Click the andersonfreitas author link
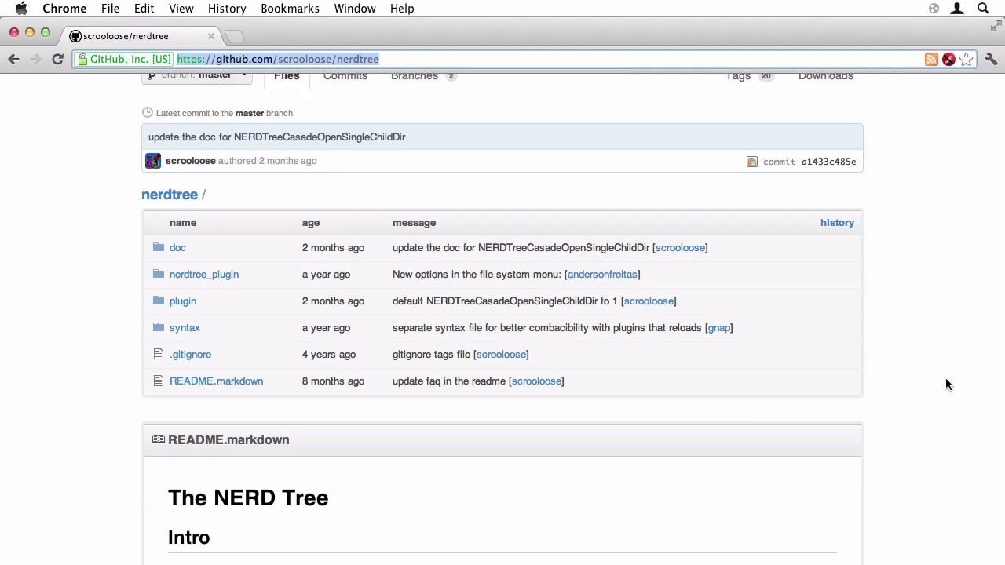The width and height of the screenshot is (1005, 565). [x=602, y=275]
